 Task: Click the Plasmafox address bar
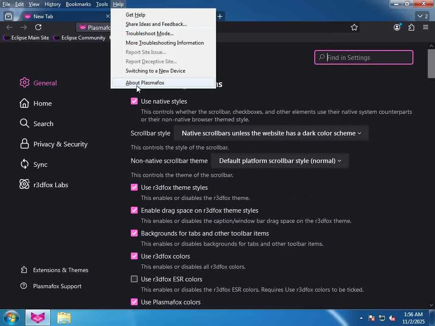pyautogui.click(x=218, y=27)
